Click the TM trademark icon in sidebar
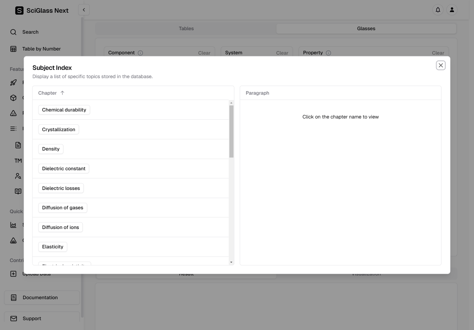Viewport: 474px width, 330px height. [x=18, y=161]
